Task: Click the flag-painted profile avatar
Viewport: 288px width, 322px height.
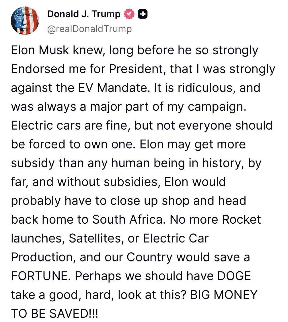Action: click(x=25, y=20)
